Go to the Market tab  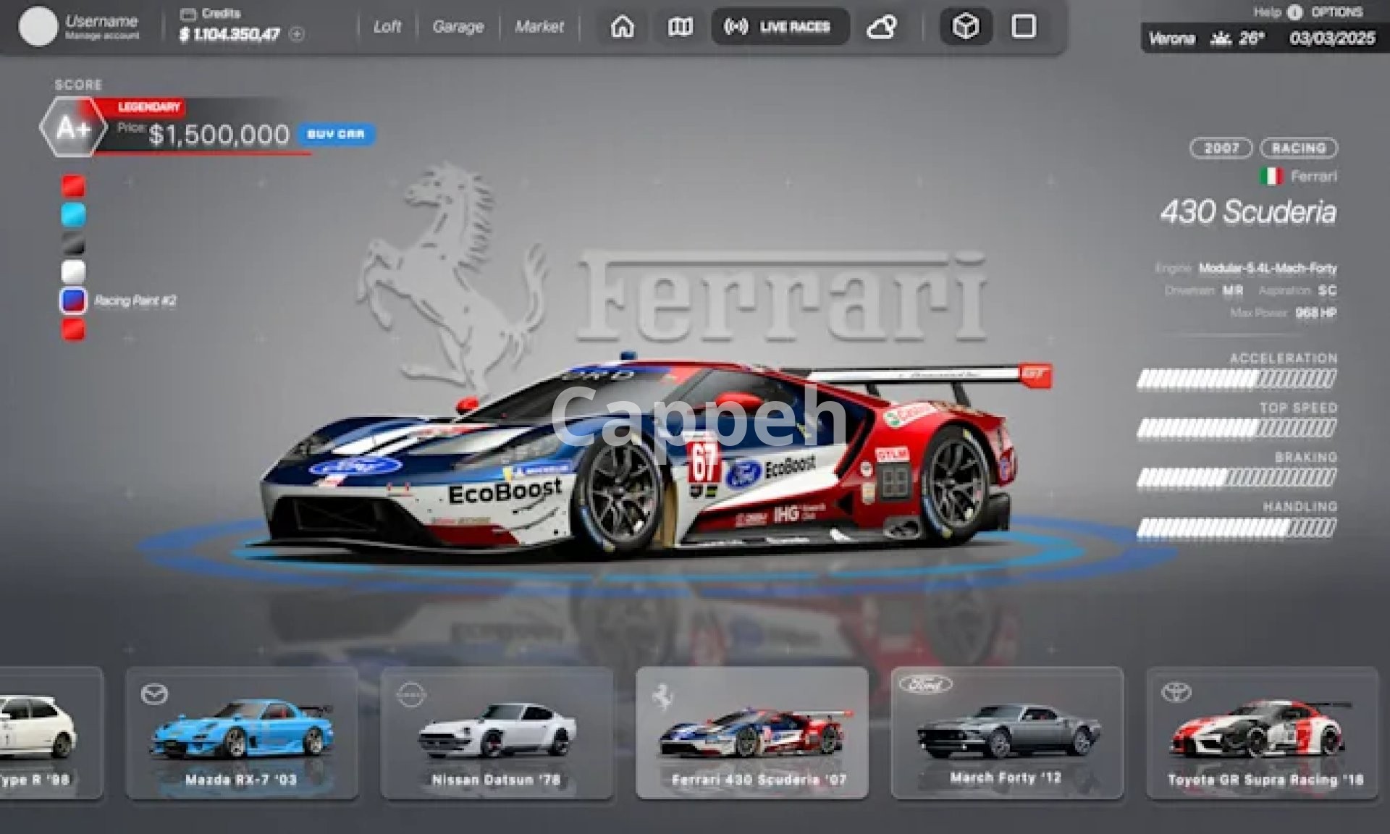(x=539, y=27)
